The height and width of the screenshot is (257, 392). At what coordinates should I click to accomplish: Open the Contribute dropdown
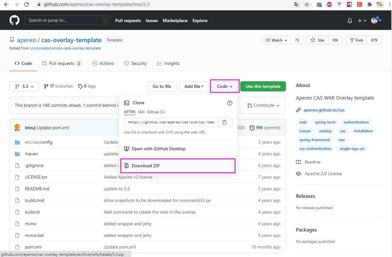coord(264,106)
